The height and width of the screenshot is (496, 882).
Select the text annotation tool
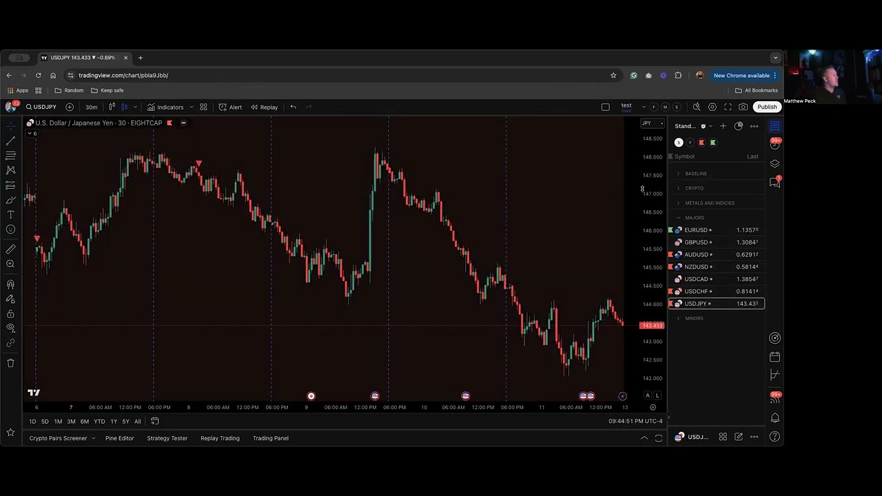point(10,215)
